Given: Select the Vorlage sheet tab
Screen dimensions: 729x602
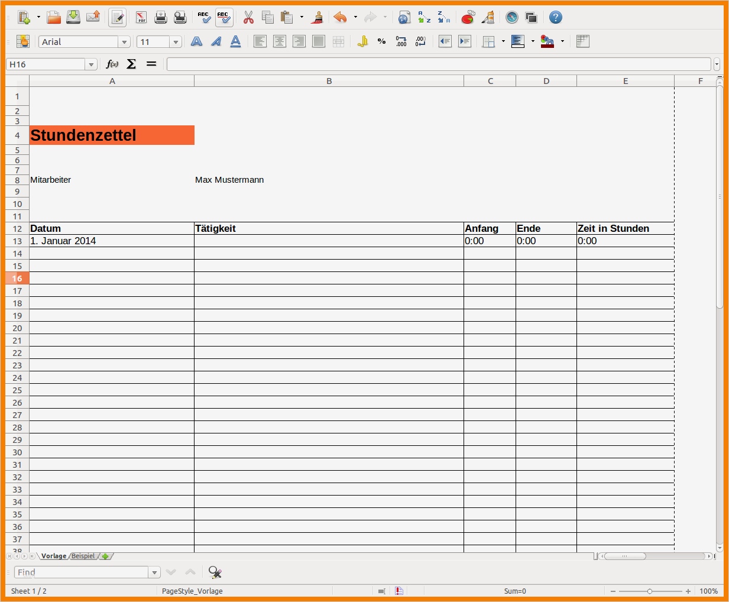Looking at the screenshot, I should 54,556.
